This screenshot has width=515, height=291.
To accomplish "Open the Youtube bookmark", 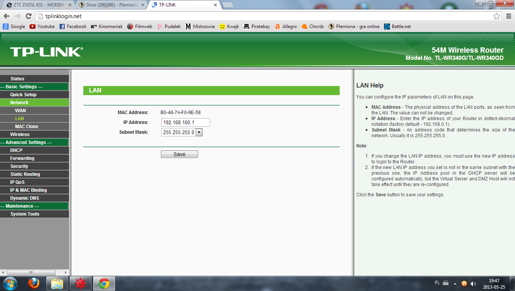I will click(x=42, y=27).
